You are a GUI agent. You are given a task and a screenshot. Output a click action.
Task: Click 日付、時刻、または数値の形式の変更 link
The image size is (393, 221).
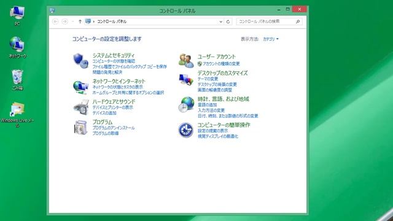pyautogui.click(x=228, y=116)
